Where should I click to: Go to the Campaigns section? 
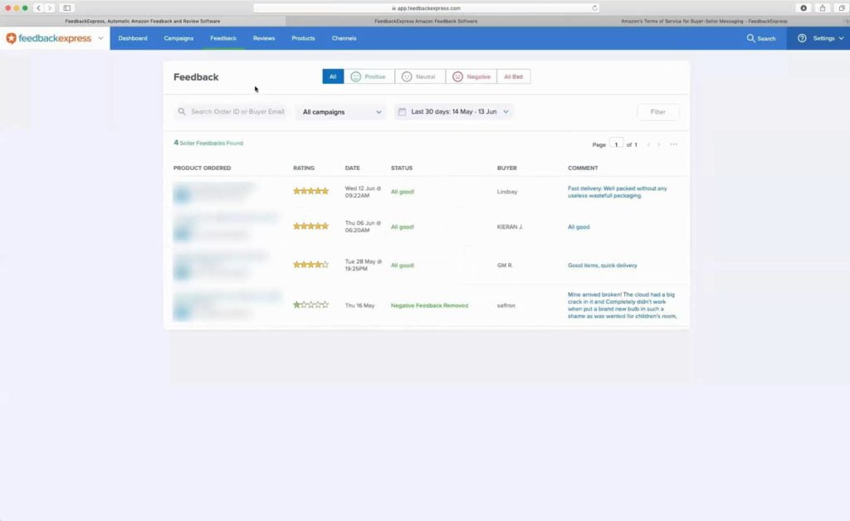(179, 38)
